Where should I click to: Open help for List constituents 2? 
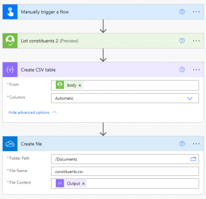(182, 41)
